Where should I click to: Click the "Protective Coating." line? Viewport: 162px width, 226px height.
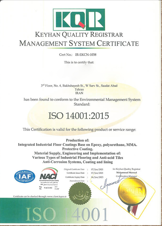[78, 149]
